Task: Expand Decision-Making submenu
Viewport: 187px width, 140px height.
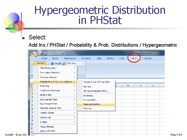Action: 55,77
